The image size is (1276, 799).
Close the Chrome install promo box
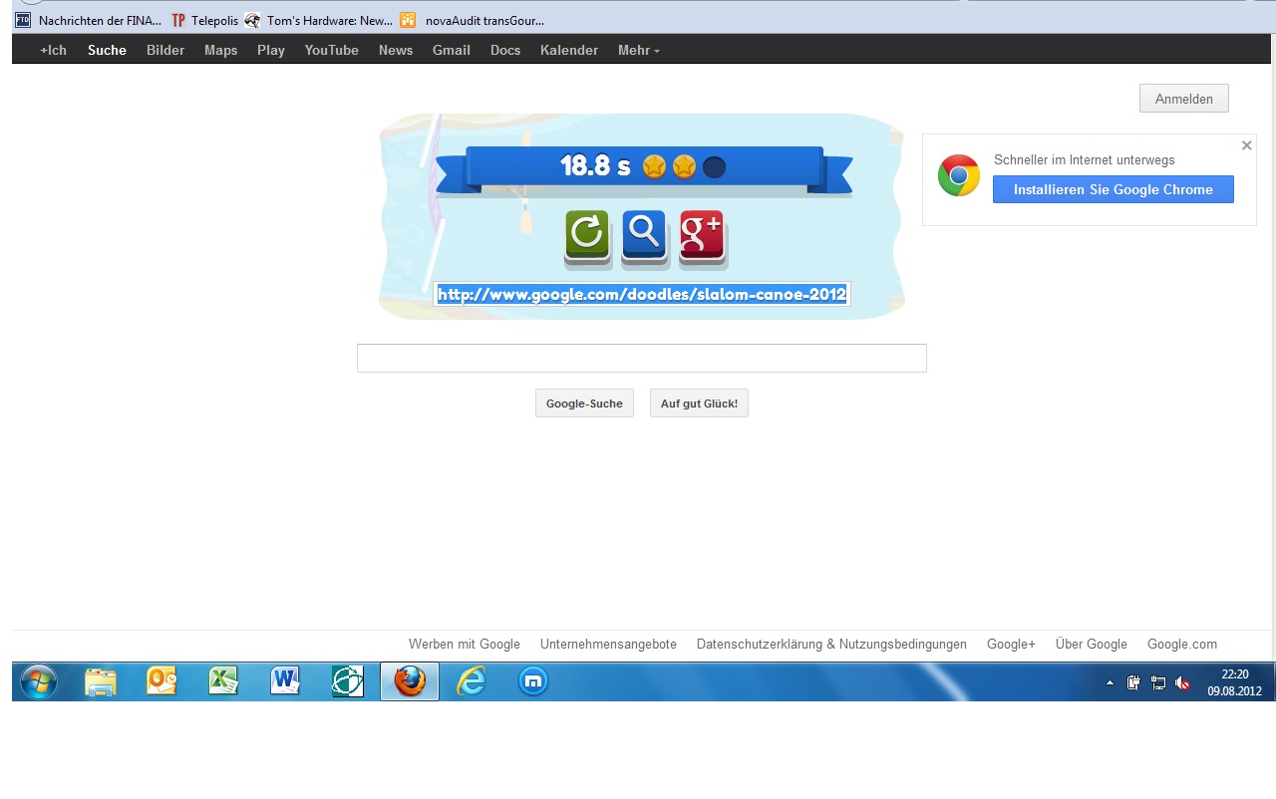coord(1246,145)
